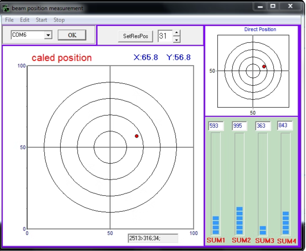The width and height of the screenshot is (306, 251).
Task: Open the Edit menu
Action: 25,20
